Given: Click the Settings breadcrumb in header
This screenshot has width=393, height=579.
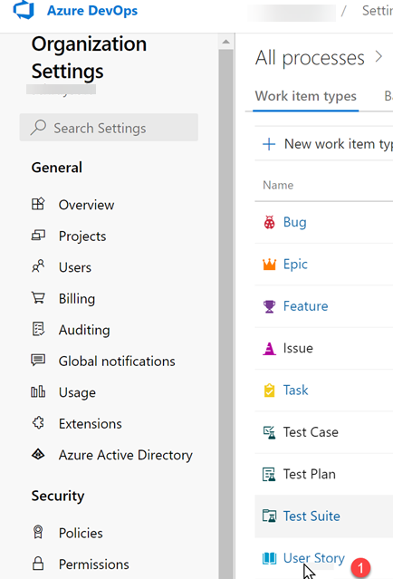Looking at the screenshot, I should click(378, 10).
